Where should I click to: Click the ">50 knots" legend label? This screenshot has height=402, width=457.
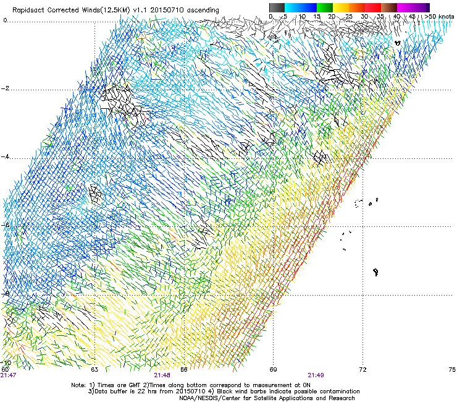[439, 17]
